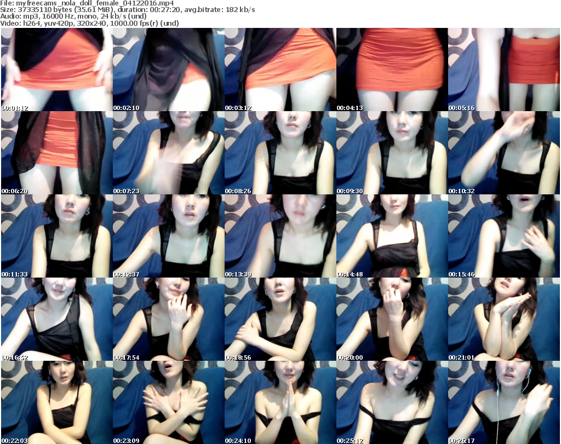Select the thumbnail stamped 00:09:30
Viewport: 561px width, 444px height.
(x=392, y=153)
